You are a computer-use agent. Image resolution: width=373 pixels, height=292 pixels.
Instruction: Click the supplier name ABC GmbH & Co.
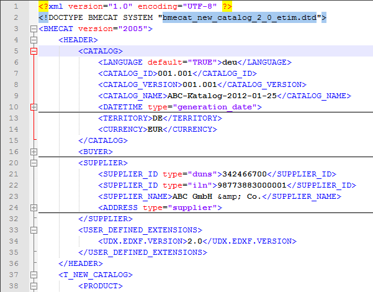coord(217,196)
